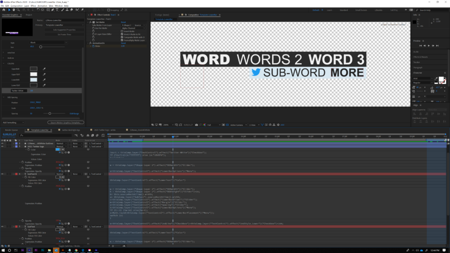Screen dimensions: 450x253
Task: Choose the Selection arrow tool
Action: point(9,10)
